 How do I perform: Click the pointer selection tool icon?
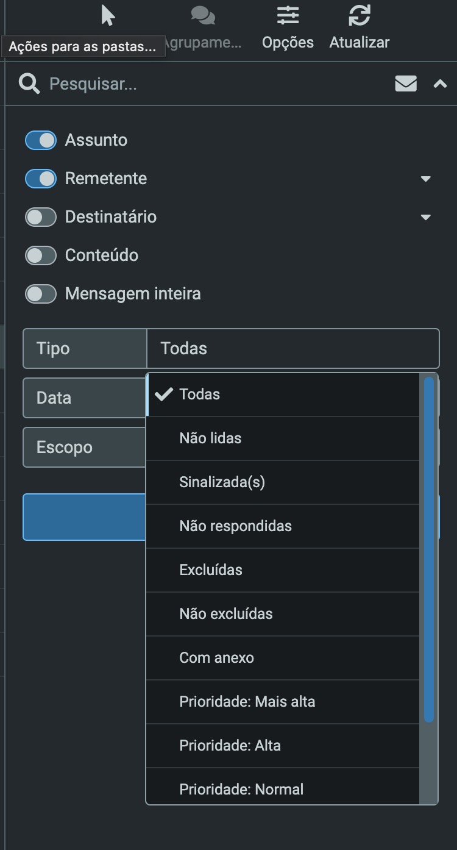[x=107, y=16]
